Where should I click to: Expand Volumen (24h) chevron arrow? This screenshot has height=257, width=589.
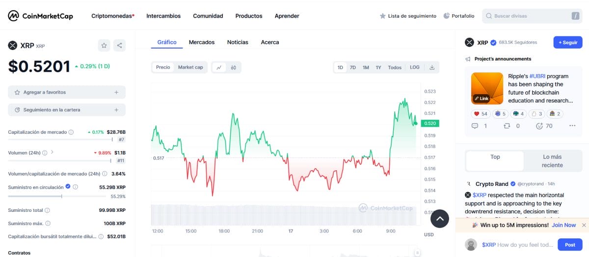pyautogui.click(x=52, y=152)
